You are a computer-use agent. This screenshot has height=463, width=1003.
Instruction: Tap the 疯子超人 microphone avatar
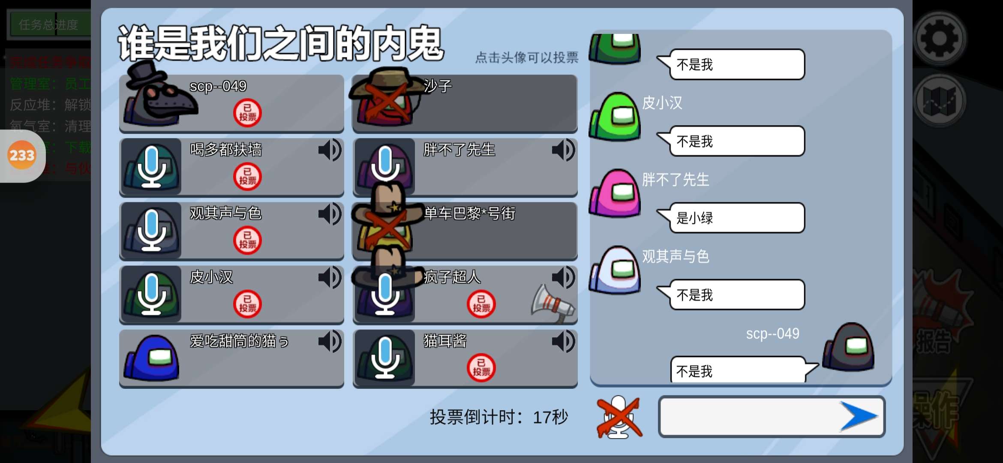tap(384, 296)
